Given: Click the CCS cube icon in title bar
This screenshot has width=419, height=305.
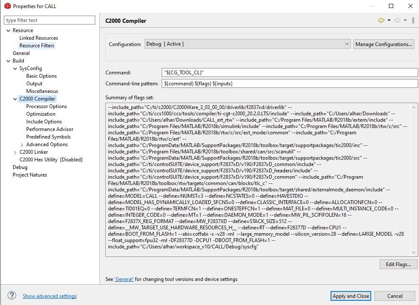Looking at the screenshot, I should coord(8,6).
